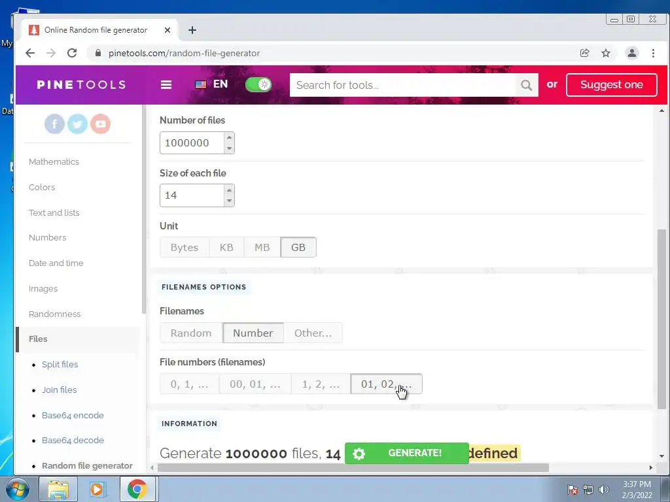Go back using browser back arrow
Screen dimensions: 670x502
pyautogui.click(x=30, y=53)
